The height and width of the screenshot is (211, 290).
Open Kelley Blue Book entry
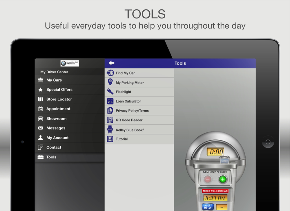click(x=139, y=129)
